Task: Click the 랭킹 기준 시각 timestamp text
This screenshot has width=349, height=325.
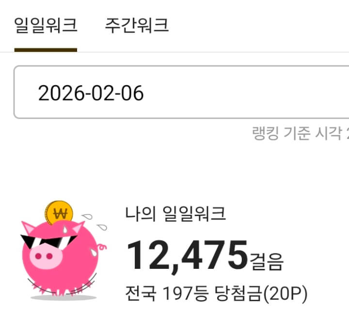Action: (300, 133)
